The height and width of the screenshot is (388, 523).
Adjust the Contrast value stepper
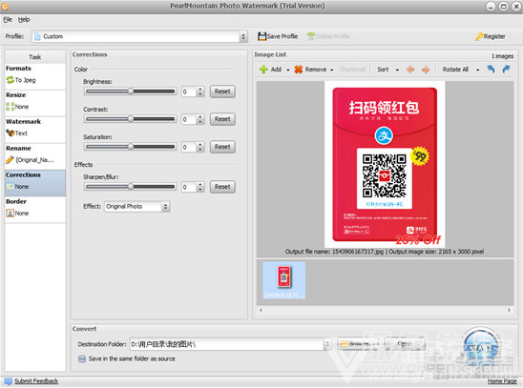pos(200,119)
